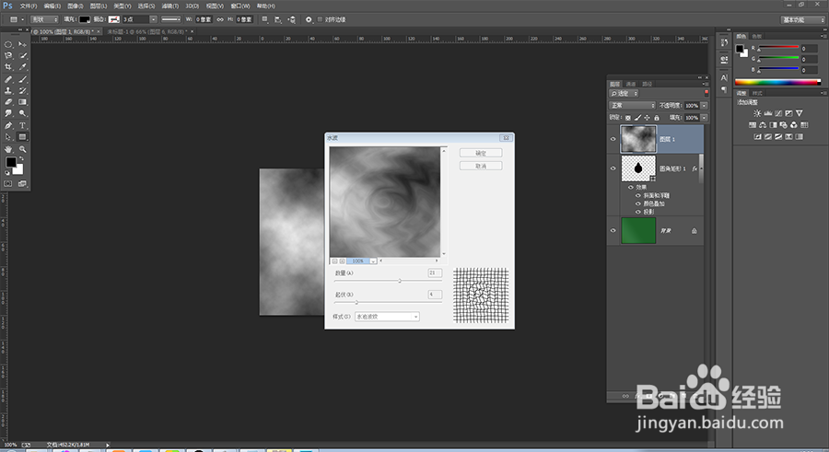Screen dimensions: 829x452
Task: Select the Quick Selection tool
Action: point(22,55)
